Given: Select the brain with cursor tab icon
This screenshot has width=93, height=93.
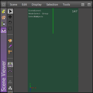Looking at the screenshot, I should coord(4,18).
